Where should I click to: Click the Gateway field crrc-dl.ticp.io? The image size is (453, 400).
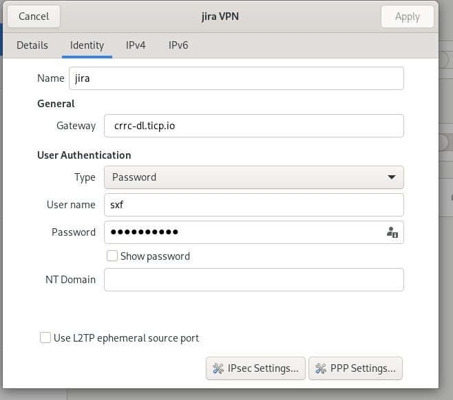point(253,126)
